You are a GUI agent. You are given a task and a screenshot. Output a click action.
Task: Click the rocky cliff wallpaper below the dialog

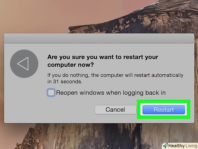coord(82,136)
